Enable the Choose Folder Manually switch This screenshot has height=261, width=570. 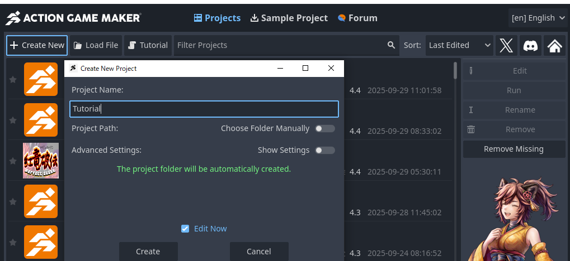click(324, 128)
